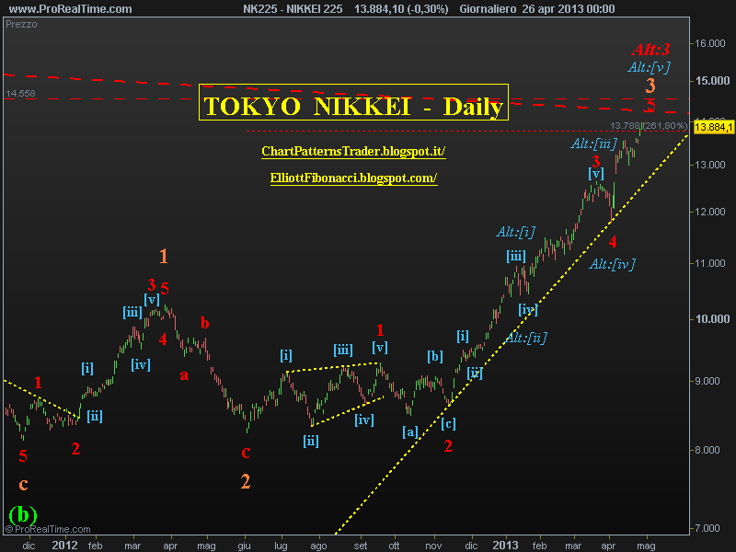This screenshot has width=736, height=552.
Task: Click the giu month label on time axis
Action: pos(244,546)
